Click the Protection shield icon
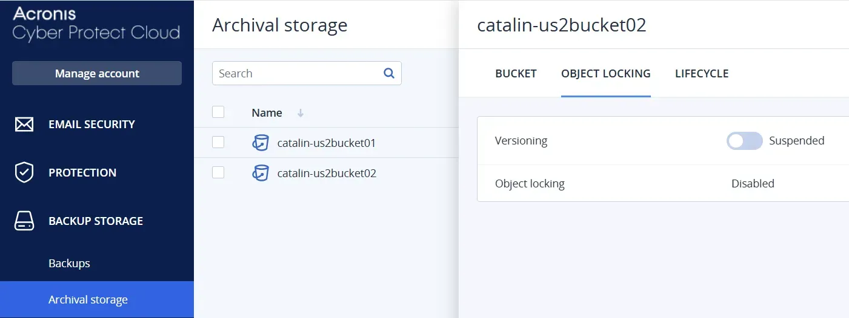This screenshot has width=849, height=318. point(24,173)
